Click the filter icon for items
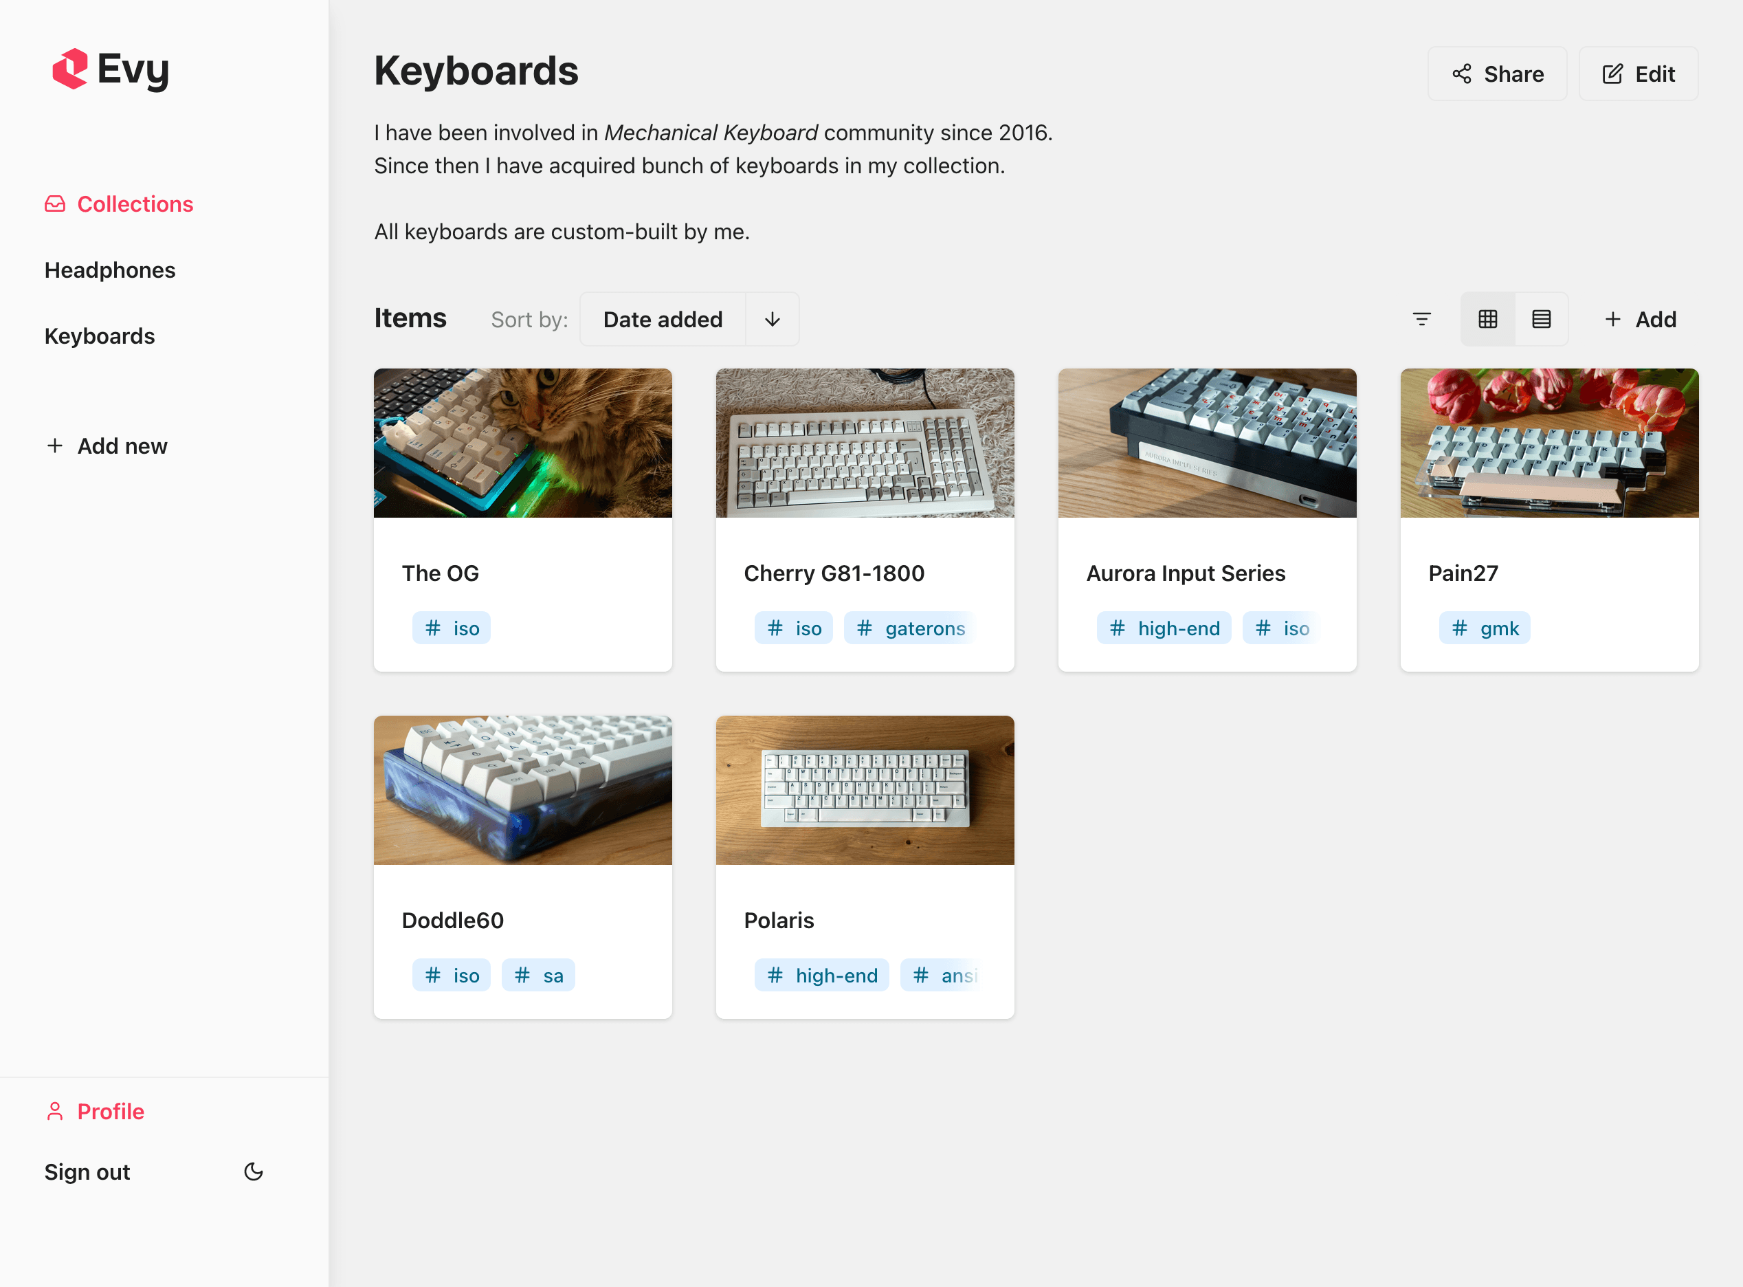This screenshot has width=1743, height=1287. (1422, 318)
